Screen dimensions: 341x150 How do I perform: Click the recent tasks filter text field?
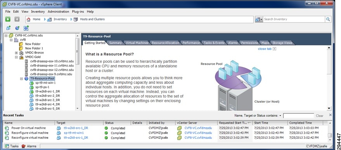(298, 116)
